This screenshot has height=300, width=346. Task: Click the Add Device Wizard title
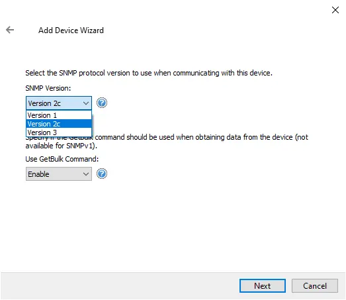pyautogui.click(x=71, y=30)
